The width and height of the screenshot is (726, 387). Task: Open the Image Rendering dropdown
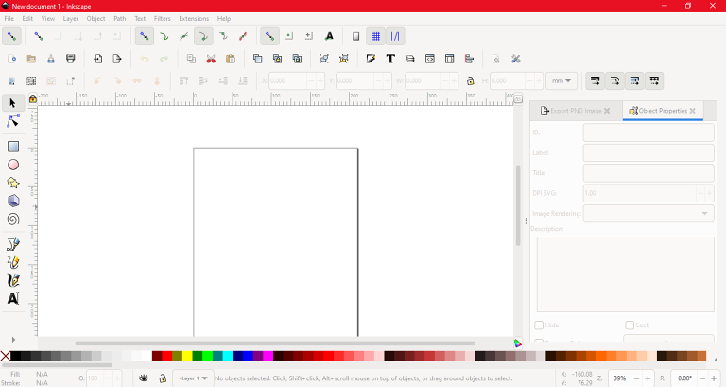point(648,214)
